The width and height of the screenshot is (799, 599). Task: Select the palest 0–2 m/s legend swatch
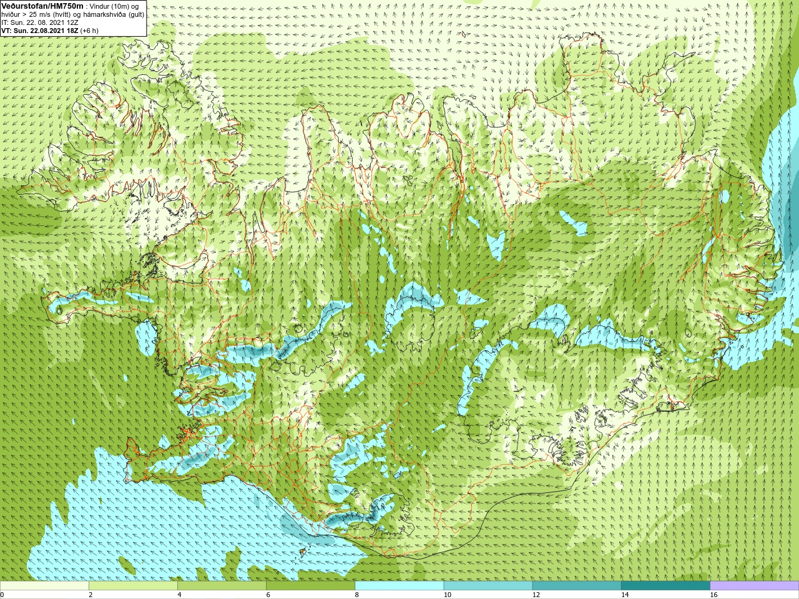point(44,586)
